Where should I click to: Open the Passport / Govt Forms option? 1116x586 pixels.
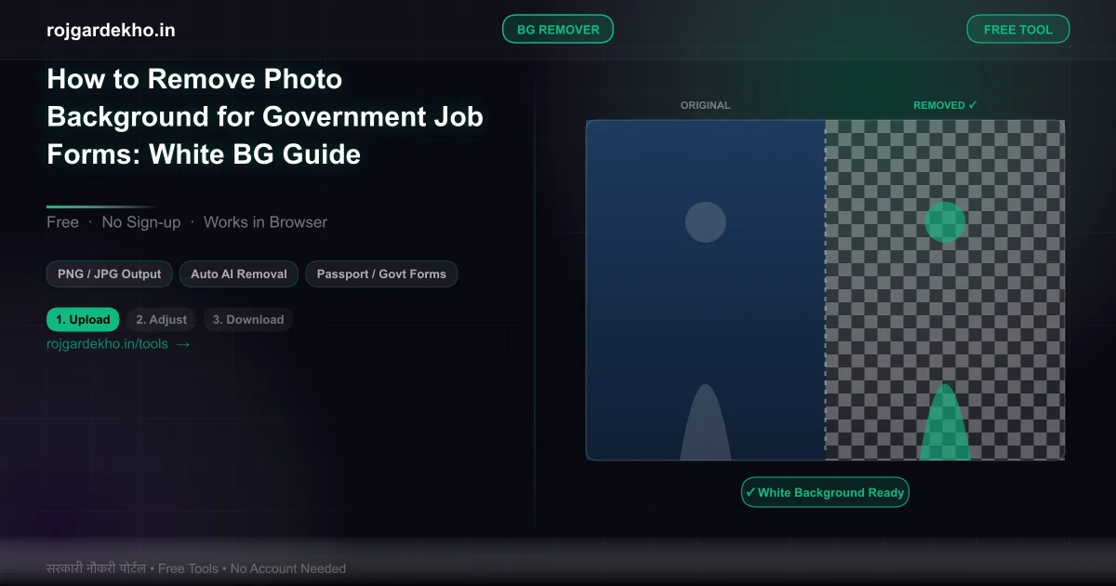[381, 273]
